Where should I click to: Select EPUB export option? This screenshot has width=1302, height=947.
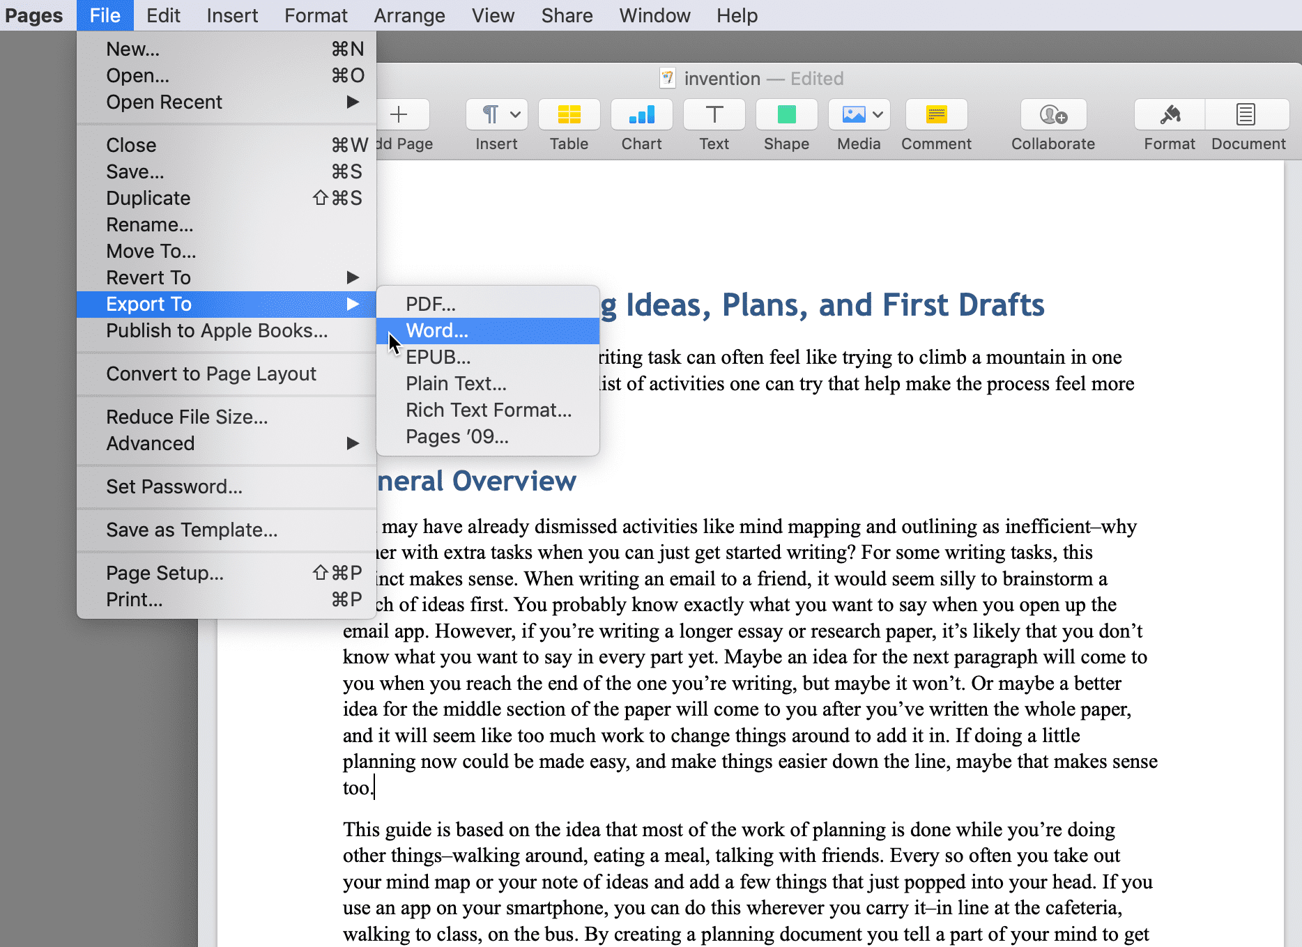click(x=488, y=357)
